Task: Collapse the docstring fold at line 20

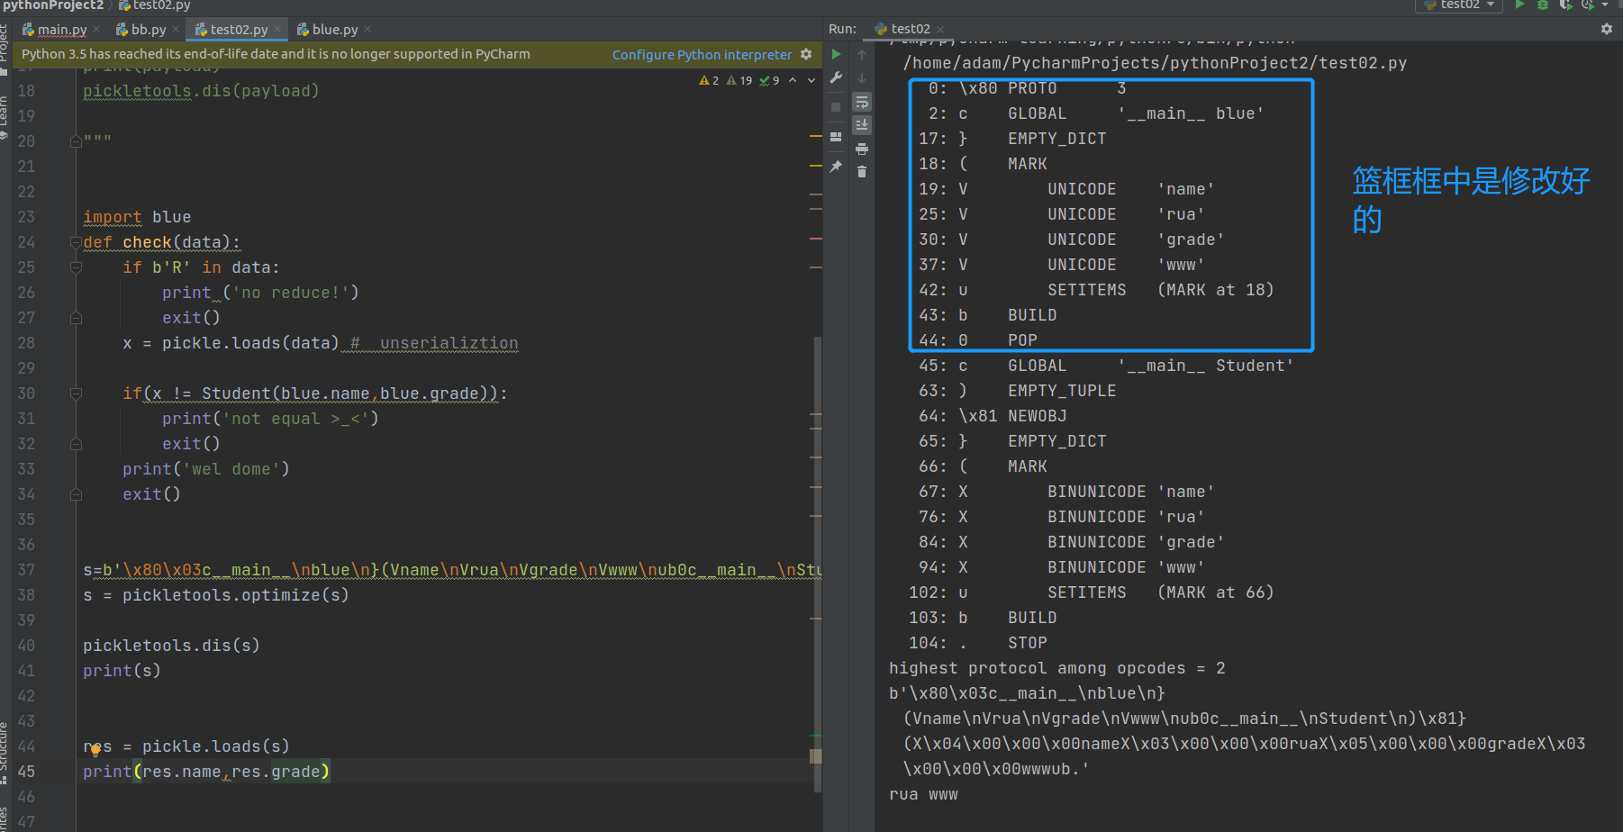Action: (76, 141)
